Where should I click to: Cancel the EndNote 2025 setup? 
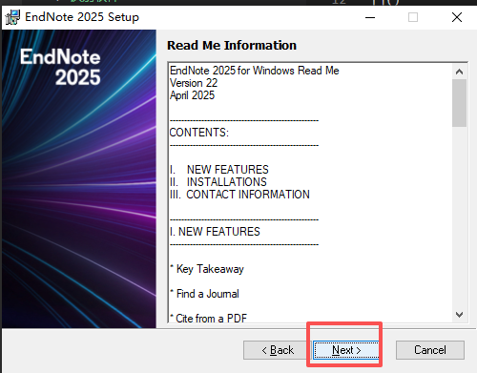(x=430, y=350)
